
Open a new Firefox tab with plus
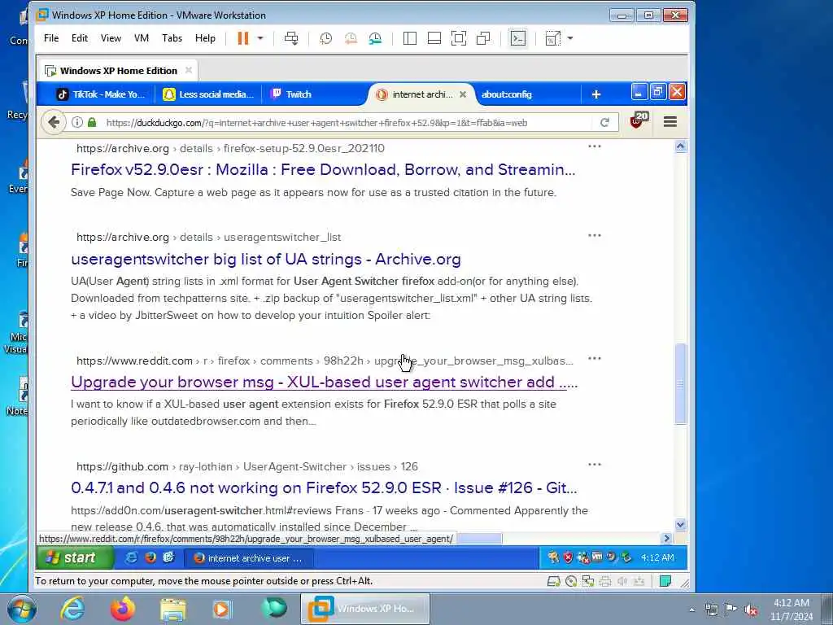click(x=596, y=94)
